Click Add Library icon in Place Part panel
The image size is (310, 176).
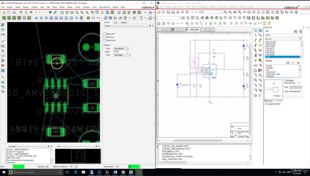[x=293, y=63]
